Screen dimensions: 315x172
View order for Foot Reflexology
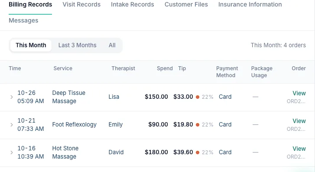coord(299,121)
